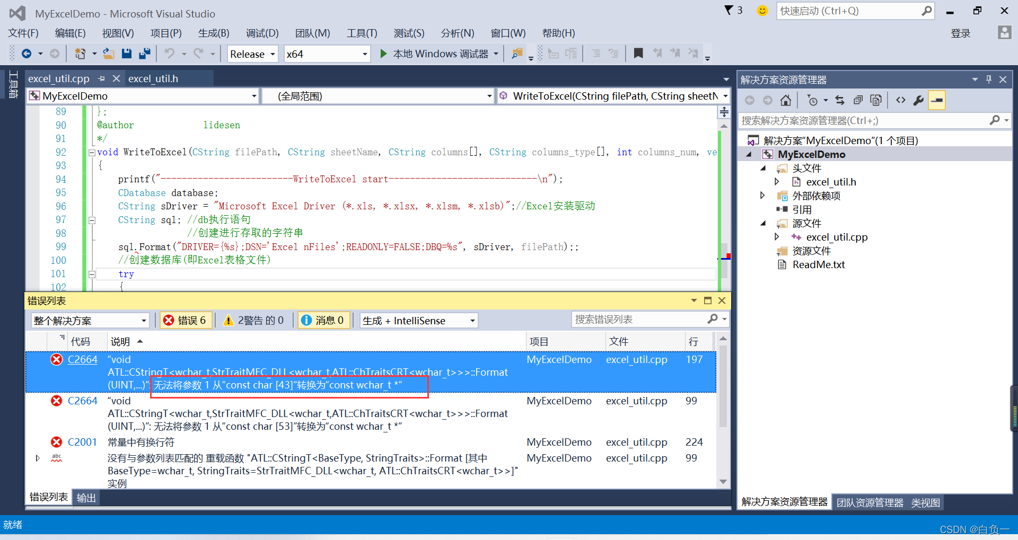Open Properties via the wrench icon

pyautogui.click(x=918, y=100)
